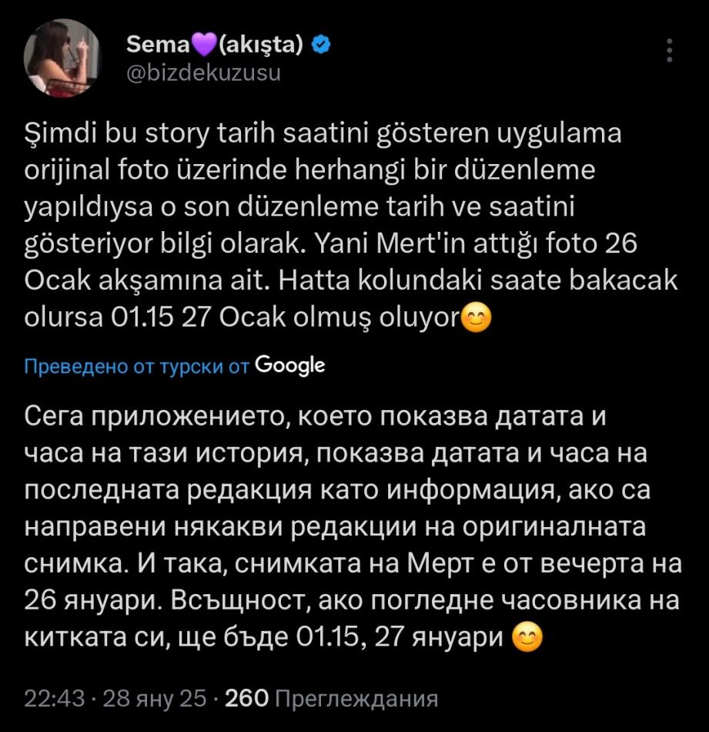709x732 pixels.
Task: Click the 260 views number
Action: click(248, 699)
